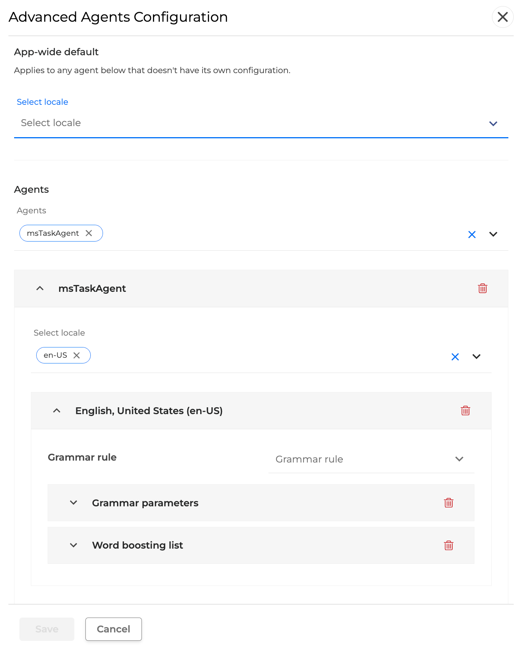This screenshot has width=524, height=653.
Task: Open the Grammar rule dropdown
Action: (x=371, y=459)
